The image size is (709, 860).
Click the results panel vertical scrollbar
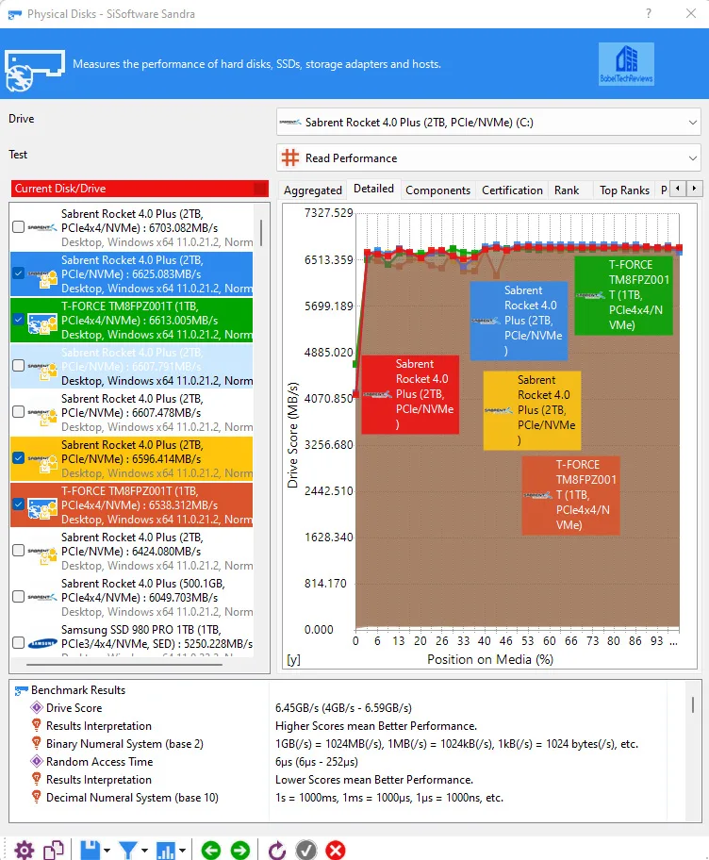click(693, 704)
